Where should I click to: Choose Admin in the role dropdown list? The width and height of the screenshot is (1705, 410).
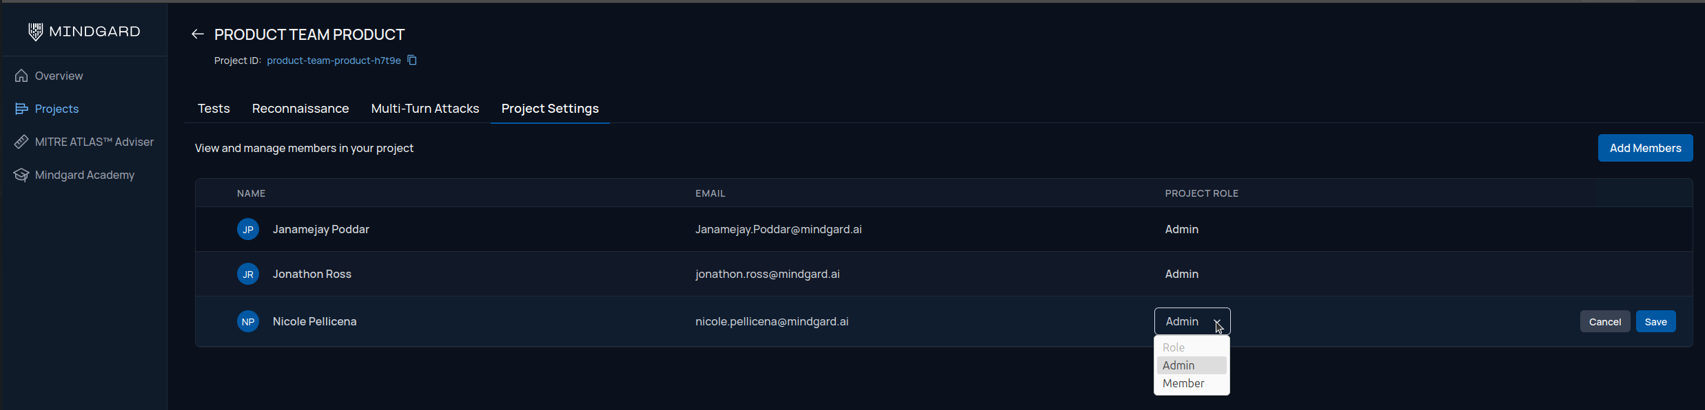(1192, 365)
